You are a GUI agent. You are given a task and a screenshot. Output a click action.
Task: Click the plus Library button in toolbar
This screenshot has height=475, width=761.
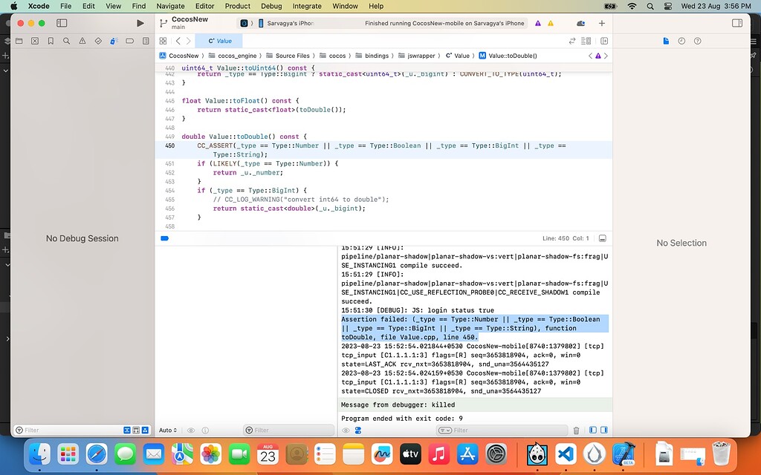point(602,24)
